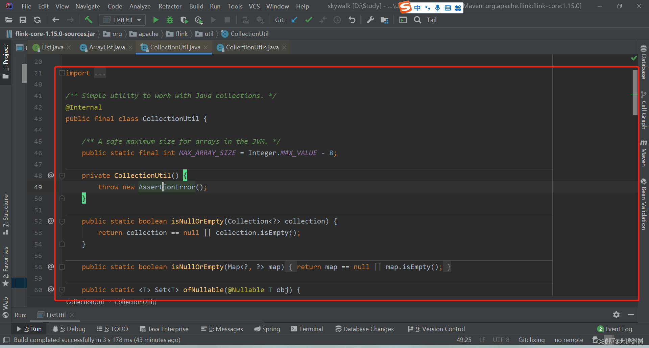Open the Navigate menu
Screen dimensions: 649x348
click(88, 6)
